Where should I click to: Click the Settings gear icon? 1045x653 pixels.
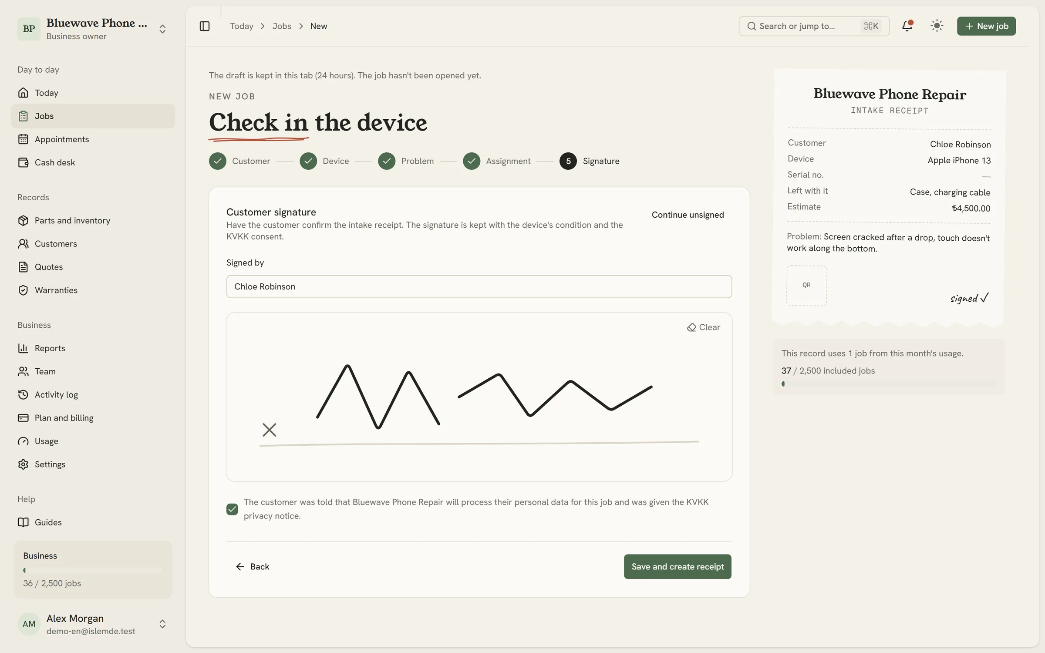coord(23,464)
